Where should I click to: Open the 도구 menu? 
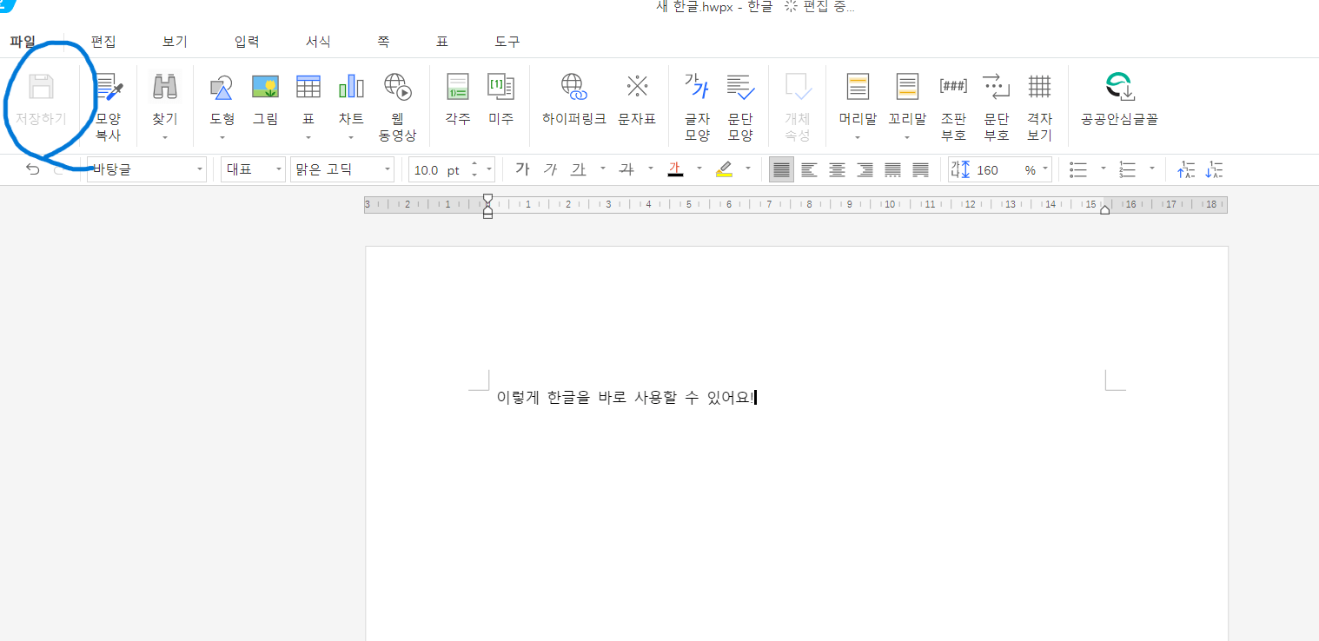tap(507, 41)
